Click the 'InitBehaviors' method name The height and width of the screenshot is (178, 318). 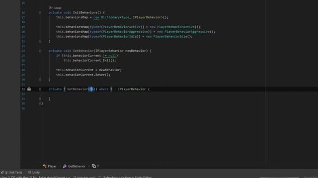85,12
